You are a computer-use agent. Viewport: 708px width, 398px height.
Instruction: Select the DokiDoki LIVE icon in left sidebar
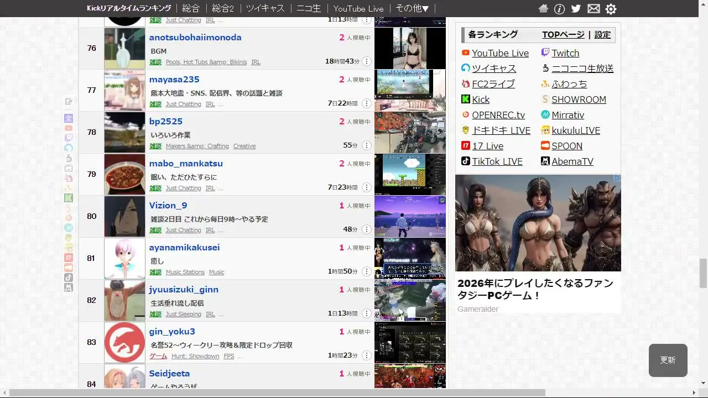point(69,238)
